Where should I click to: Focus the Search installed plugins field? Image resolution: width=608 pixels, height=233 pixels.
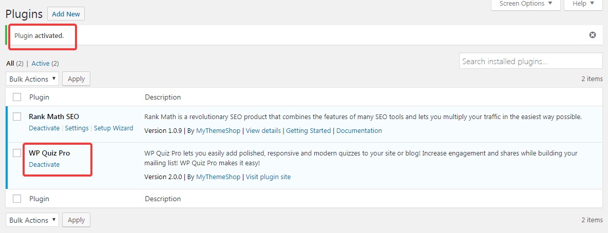pyautogui.click(x=530, y=61)
